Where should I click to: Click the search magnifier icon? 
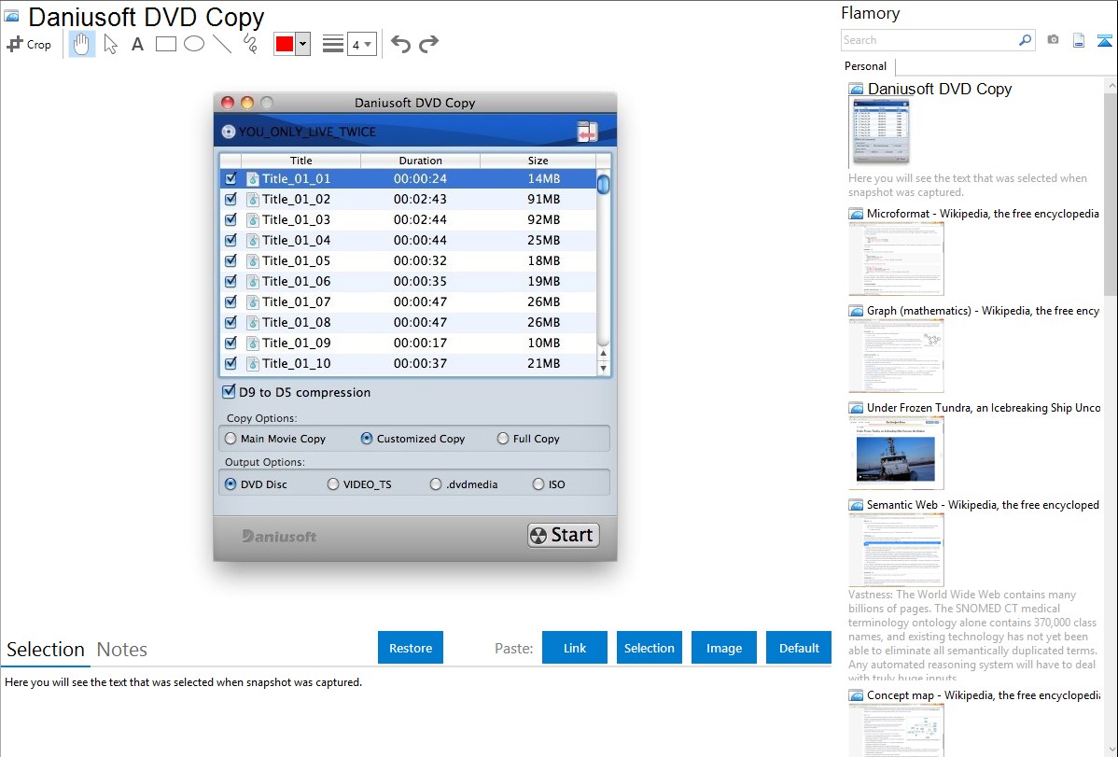coord(1025,40)
